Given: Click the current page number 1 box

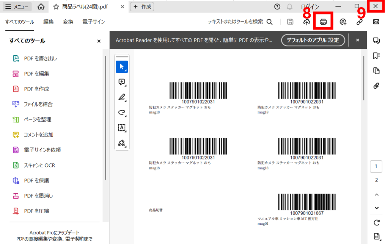Looking at the screenshot, I should 376,166.
